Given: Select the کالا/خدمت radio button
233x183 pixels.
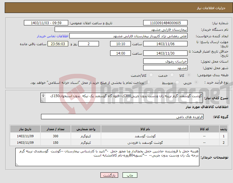Looking at the screenshot, I should click(x=151, y=75).
